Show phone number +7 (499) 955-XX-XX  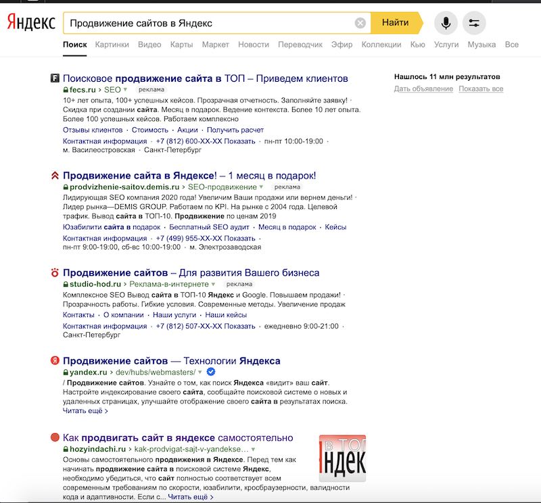pyautogui.click(x=206, y=239)
